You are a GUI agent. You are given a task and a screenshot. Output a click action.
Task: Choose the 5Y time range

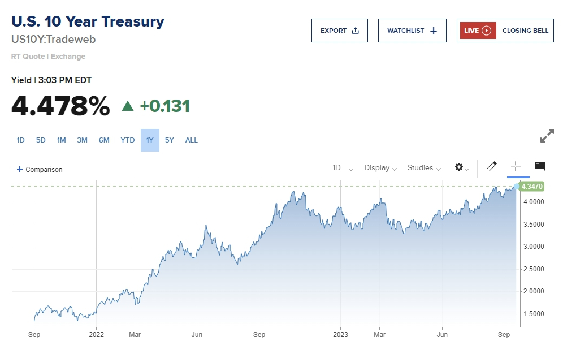click(x=170, y=140)
